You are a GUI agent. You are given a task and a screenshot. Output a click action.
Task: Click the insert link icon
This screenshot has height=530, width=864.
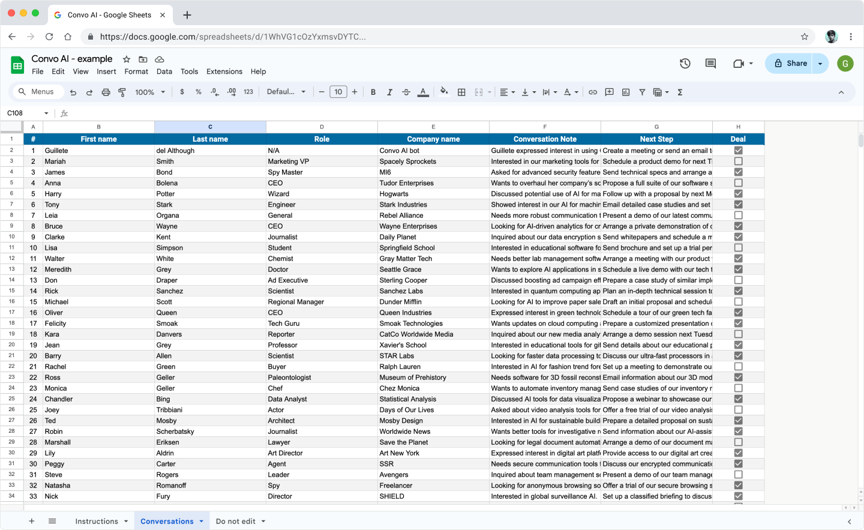[593, 92]
